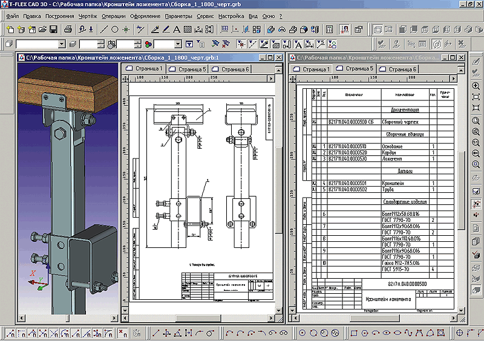
Task: Click the filter funnel icon in second toolbar
Action: pyautogui.click(x=189, y=44)
